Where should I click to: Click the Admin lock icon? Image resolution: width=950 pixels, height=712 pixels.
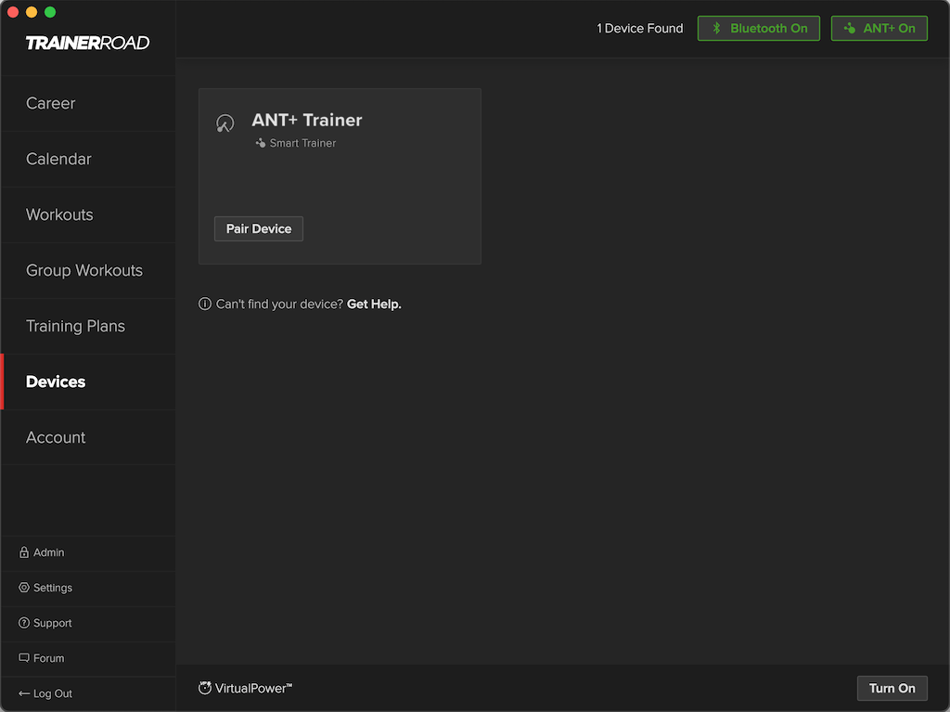(x=23, y=552)
